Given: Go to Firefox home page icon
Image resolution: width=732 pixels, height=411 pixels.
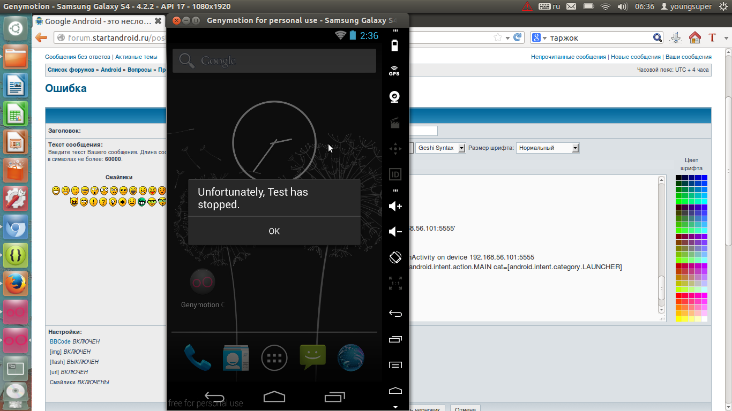Looking at the screenshot, I should coord(694,37).
